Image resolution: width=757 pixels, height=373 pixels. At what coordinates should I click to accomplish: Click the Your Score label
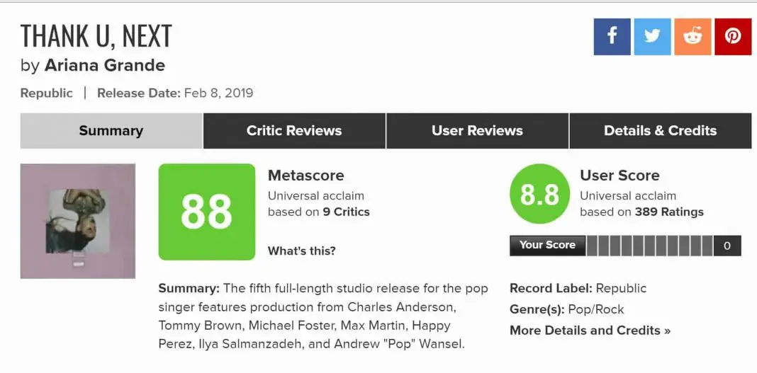tap(547, 246)
